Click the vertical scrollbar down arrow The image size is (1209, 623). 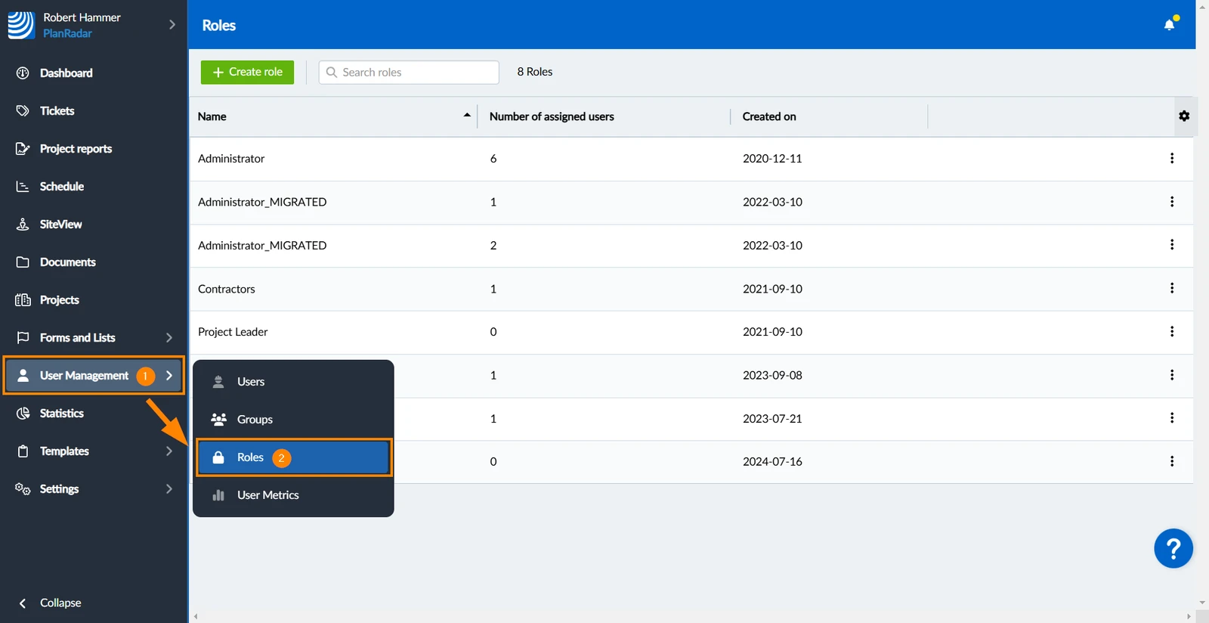pos(1202,603)
